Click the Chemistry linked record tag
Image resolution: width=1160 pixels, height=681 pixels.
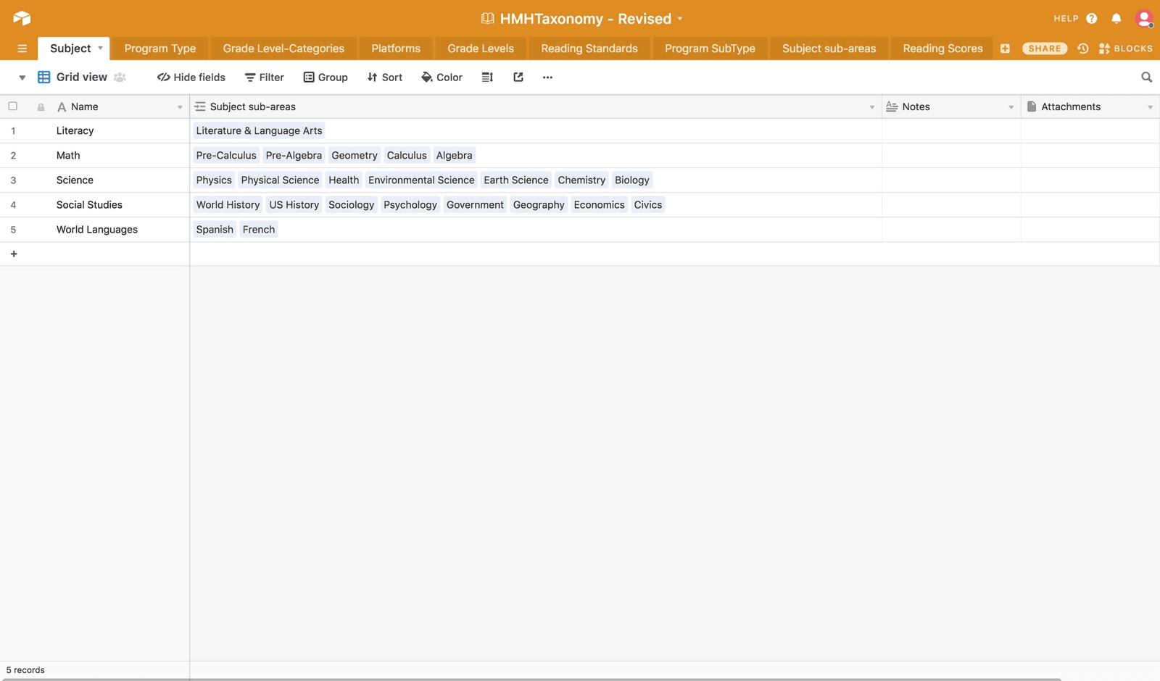[581, 180]
